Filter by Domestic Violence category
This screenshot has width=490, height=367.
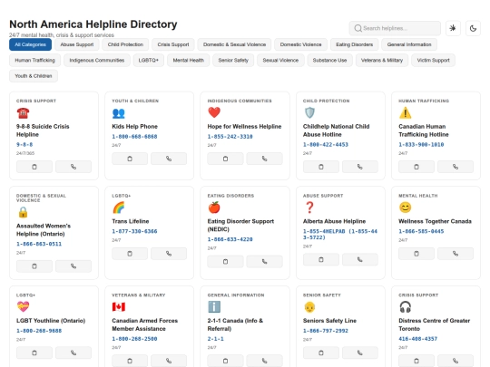click(300, 44)
